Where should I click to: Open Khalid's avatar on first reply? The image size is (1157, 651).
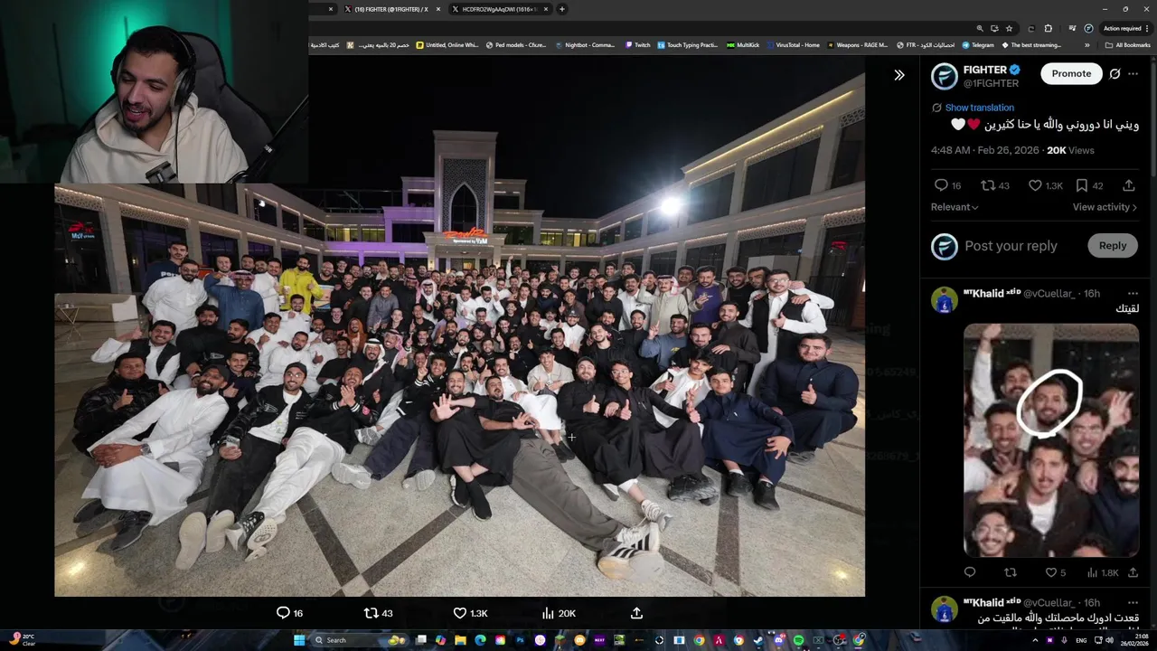coord(945,300)
